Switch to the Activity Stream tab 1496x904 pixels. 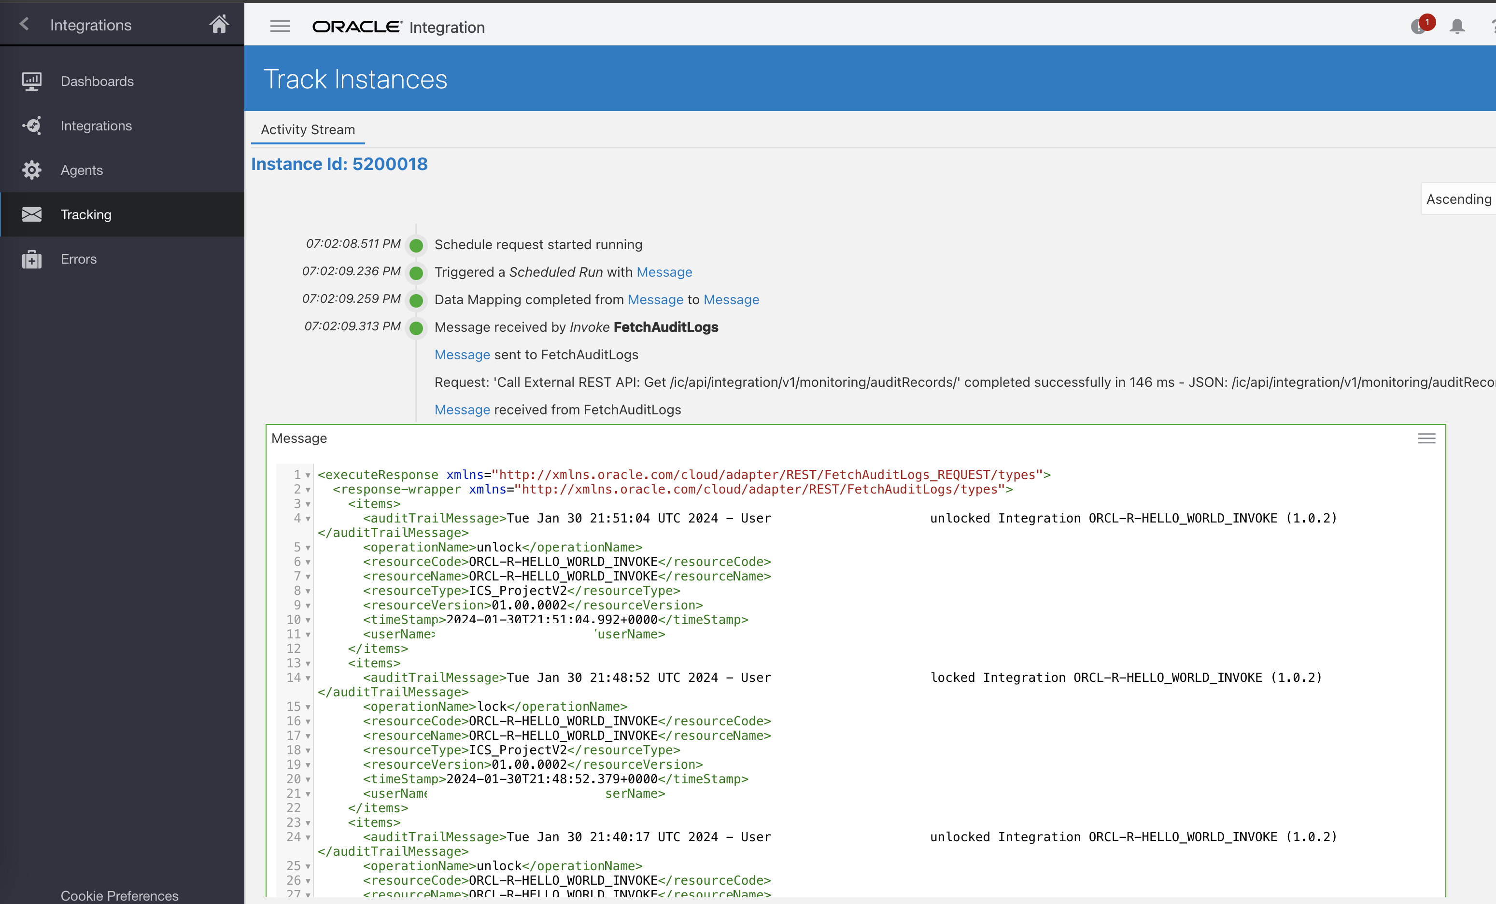click(x=308, y=129)
